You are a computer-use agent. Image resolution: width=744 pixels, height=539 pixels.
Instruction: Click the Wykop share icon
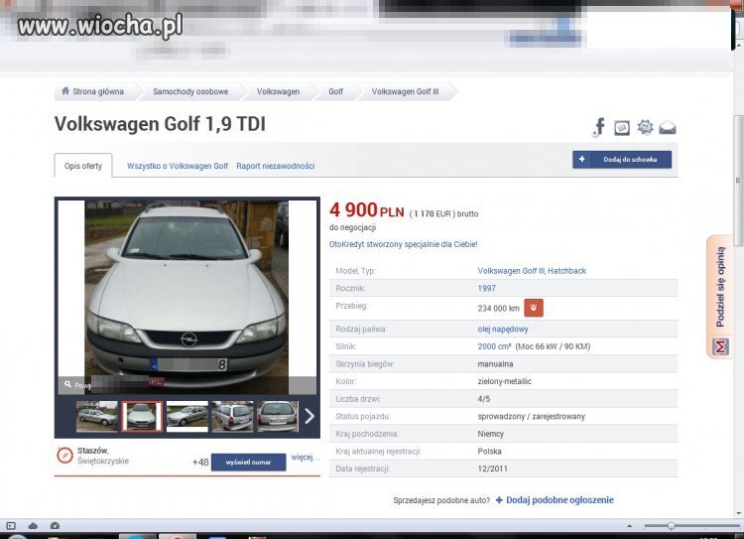point(622,128)
